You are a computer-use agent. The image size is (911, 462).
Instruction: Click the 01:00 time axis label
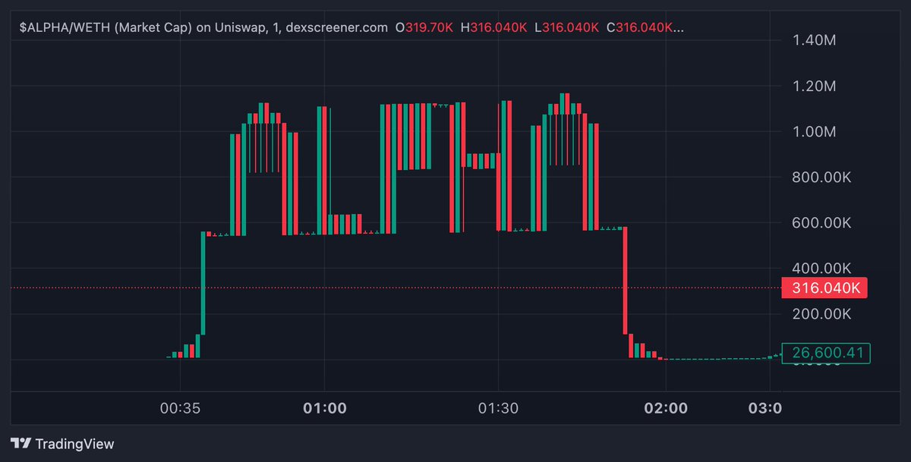coord(325,408)
